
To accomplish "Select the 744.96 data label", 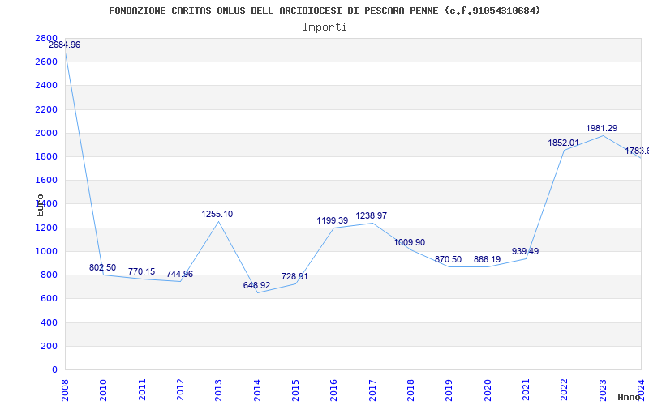I will click(x=179, y=275).
